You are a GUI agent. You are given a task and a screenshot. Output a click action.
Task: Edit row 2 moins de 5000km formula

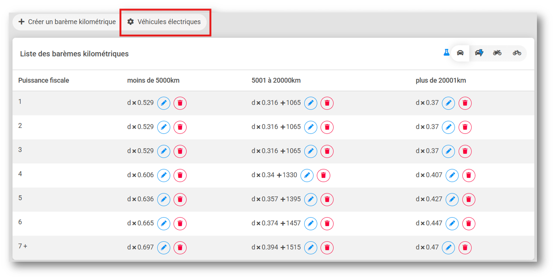tap(164, 127)
